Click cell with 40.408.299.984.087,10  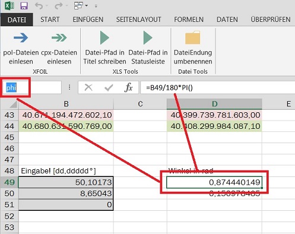[214, 126]
